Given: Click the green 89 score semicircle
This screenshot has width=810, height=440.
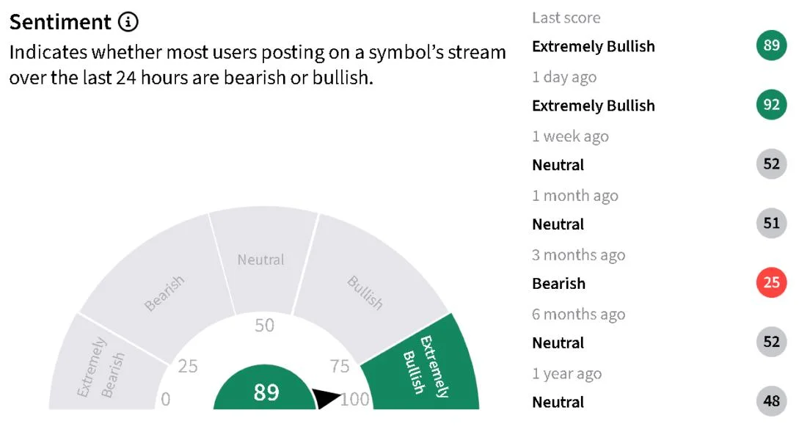Looking at the screenshot, I should tap(265, 389).
